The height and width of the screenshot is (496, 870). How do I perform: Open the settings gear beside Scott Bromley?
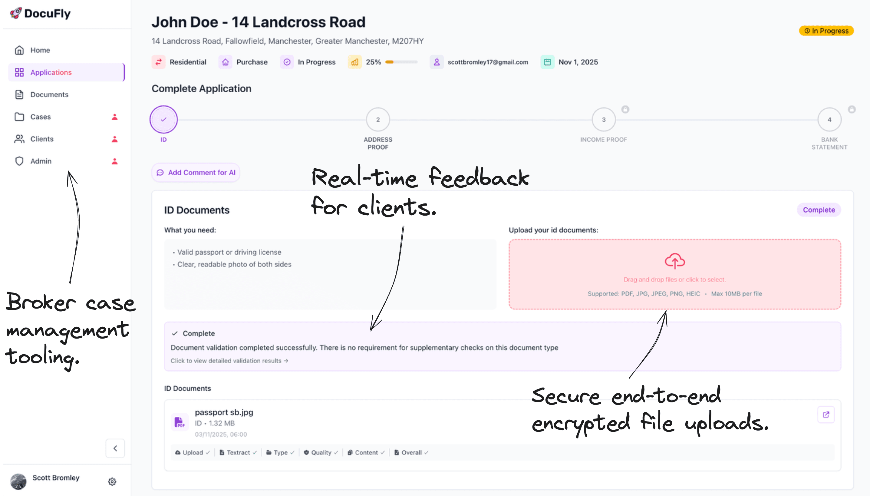[112, 481]
